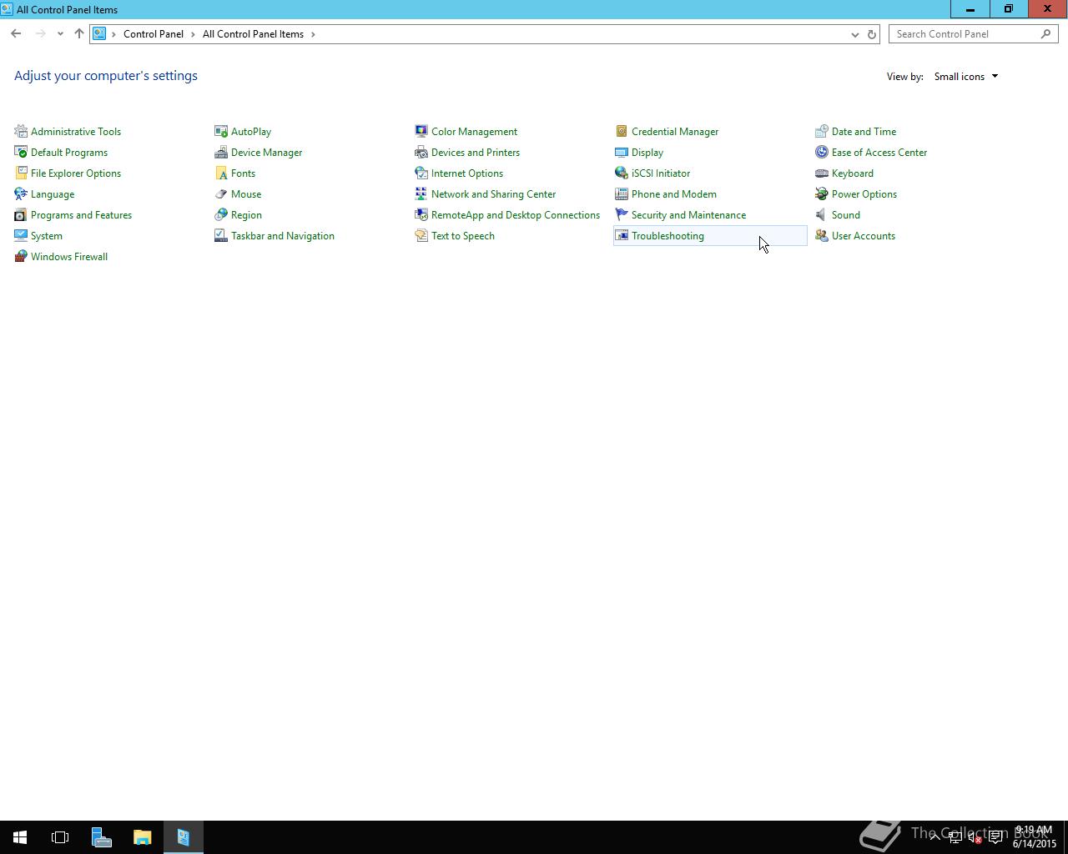The width and height of the screenshot is (1068, 854).
Task: Click the Color Management icon
Action: (421, 131)
